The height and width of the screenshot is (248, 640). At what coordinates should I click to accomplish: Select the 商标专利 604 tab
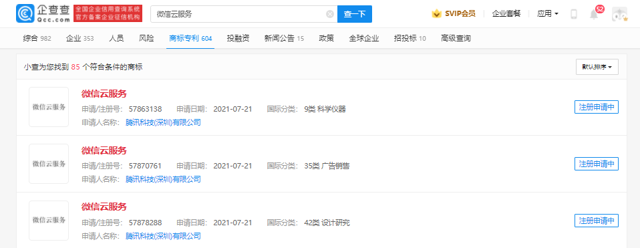(x=190, y=38)
